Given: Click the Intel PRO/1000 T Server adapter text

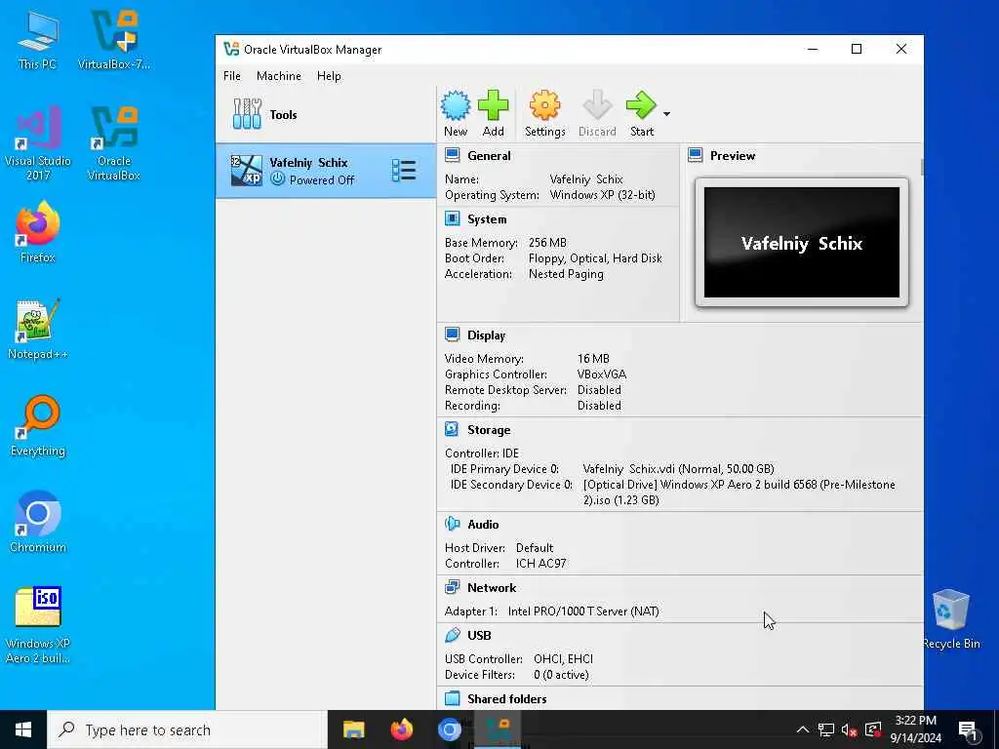Looking at the screenshot, I should 583,611.
